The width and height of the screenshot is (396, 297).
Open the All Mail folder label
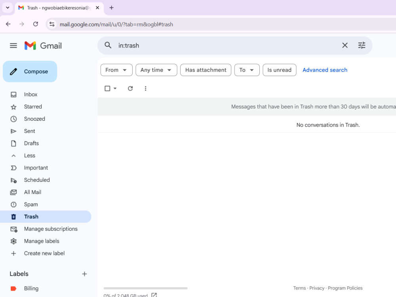(x=32, y=192)
